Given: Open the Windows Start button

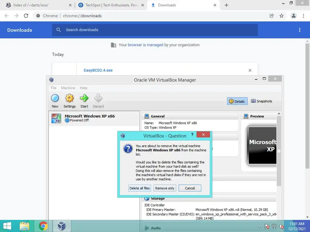Looking at the screenshot, I should pyautogui.click(x=7, y=226).
